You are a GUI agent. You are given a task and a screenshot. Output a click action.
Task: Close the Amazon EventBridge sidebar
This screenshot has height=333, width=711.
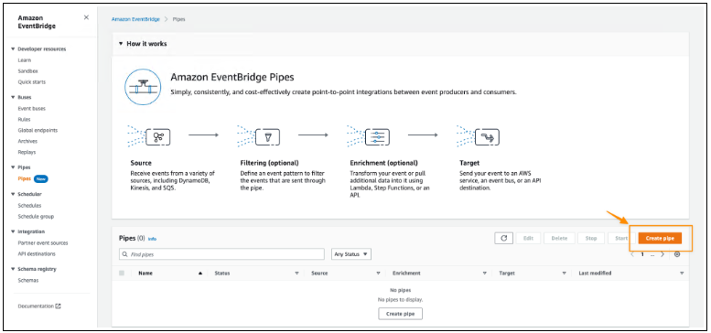pyautogui.click(x=86, y=17)
